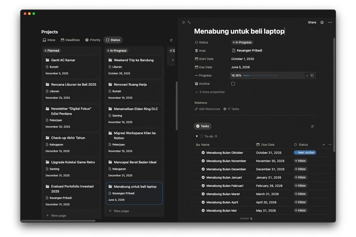This screenshot has height=237, width=356.
Task: Click the Share button
Action: 312,22
